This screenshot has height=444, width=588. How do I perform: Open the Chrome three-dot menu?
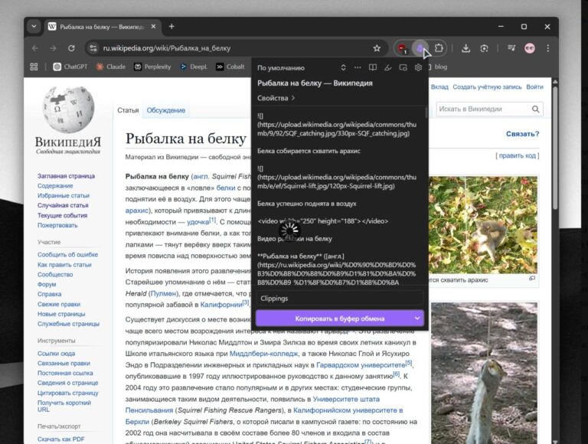click(548, 48)
